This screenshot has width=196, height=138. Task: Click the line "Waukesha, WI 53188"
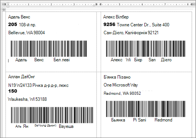click(x=27, y=99)
